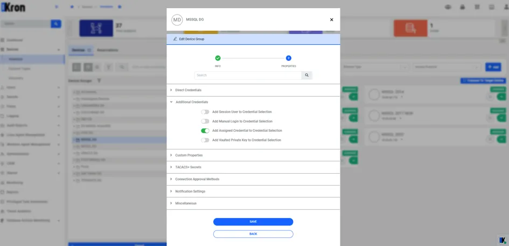Enable Add Manual Login to Credential Selection
509x246 pixels.
[205, 121]
